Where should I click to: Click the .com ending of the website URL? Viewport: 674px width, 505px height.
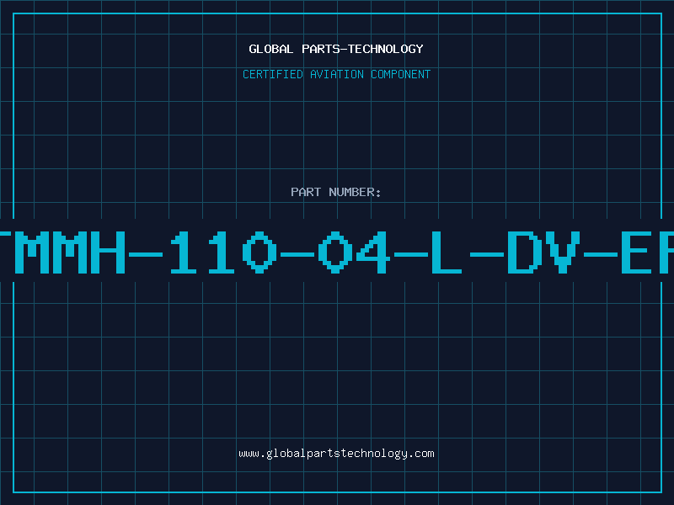[x=420, y=454]
